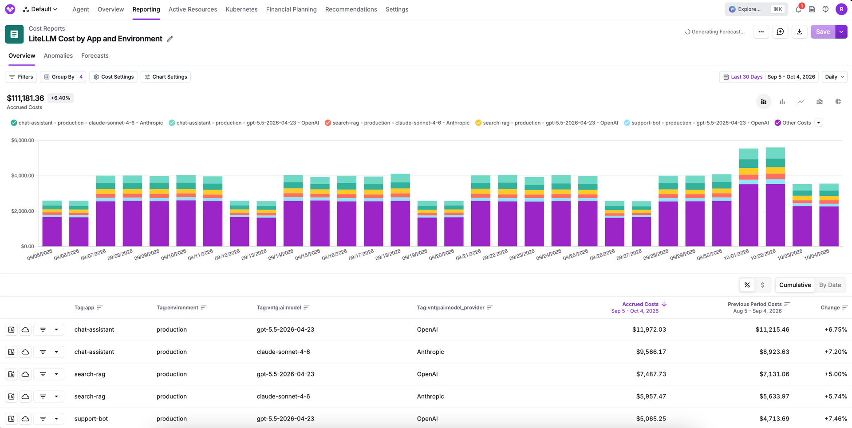Open the Daily granularity dropdown
852x428 pixels.
pos(834,77)
